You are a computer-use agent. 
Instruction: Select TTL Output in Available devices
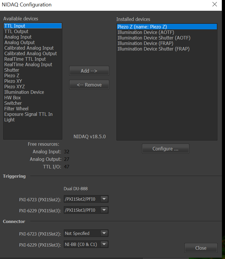(16, 31)
